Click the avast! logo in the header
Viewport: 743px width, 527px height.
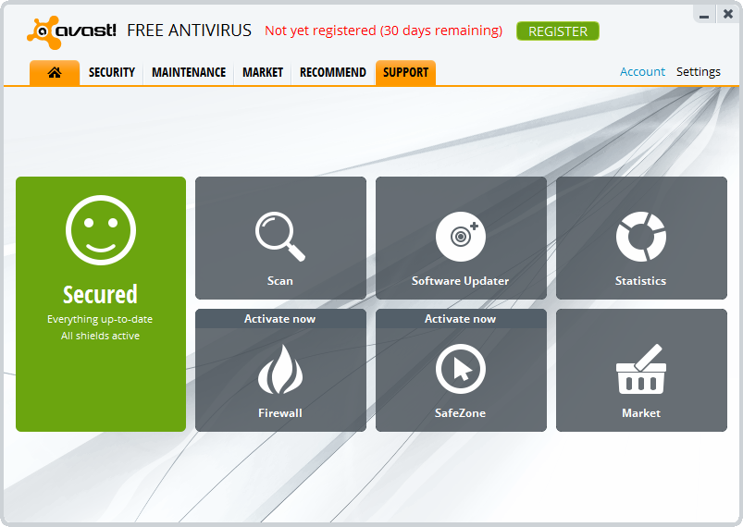coord(72,31)
